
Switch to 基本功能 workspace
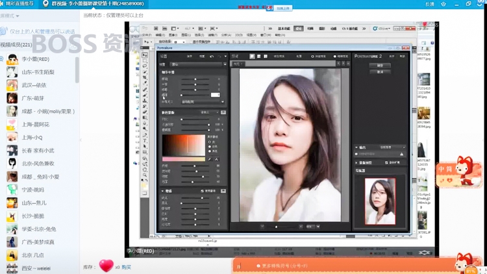click(284, 29)
